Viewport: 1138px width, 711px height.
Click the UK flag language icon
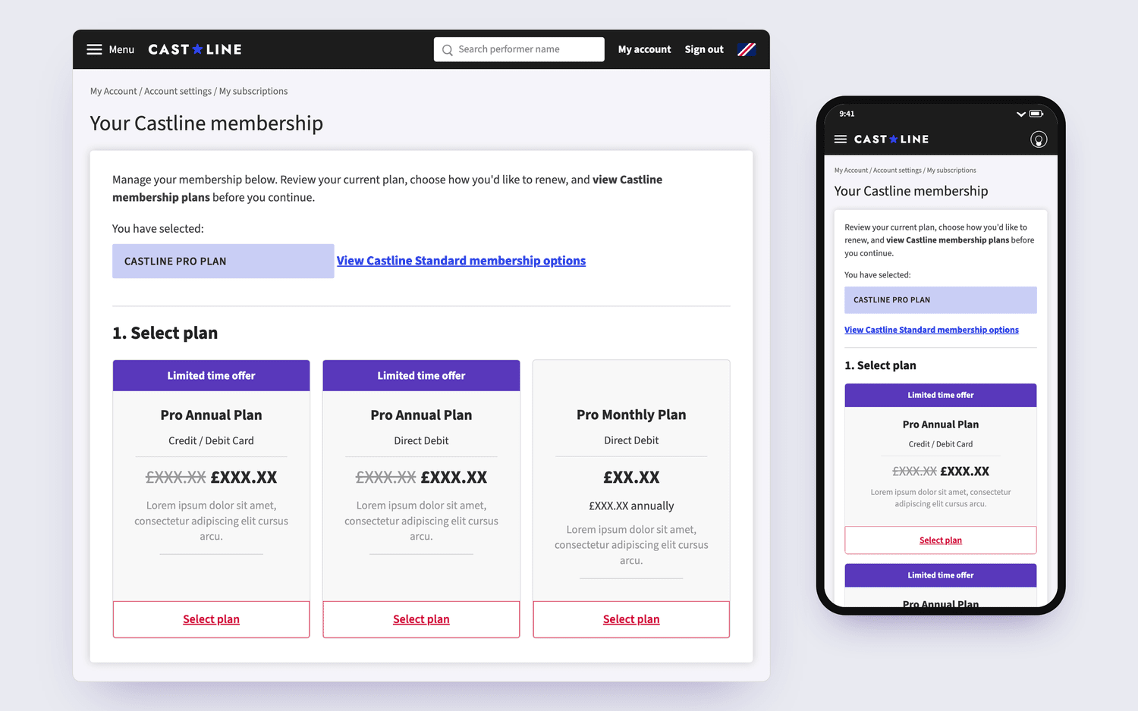click(747, 49)
